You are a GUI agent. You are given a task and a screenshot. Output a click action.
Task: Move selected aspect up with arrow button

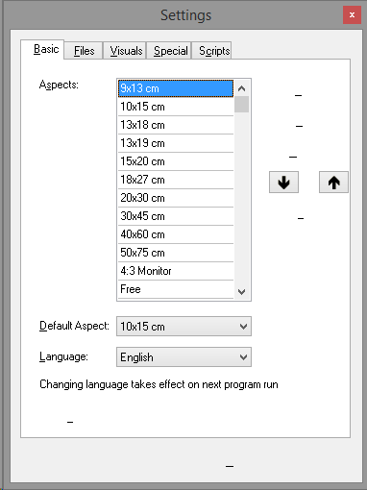click(x=333, y=183)
